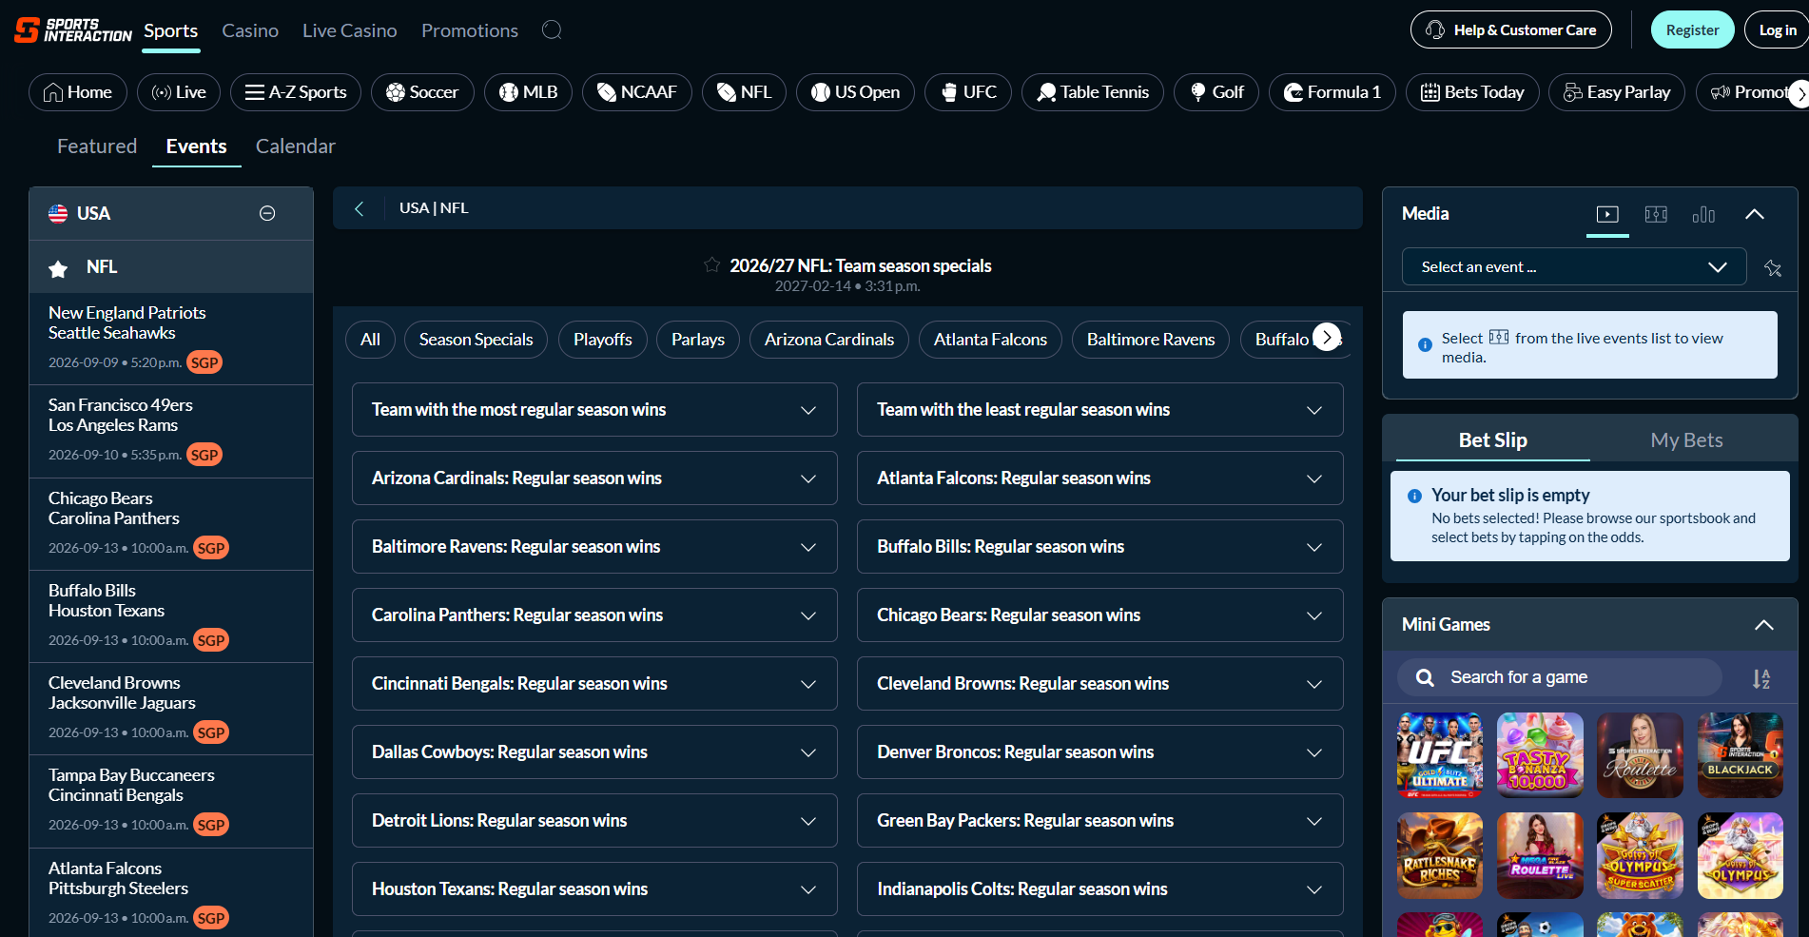Collapse the Media panel

point(1755,214)
